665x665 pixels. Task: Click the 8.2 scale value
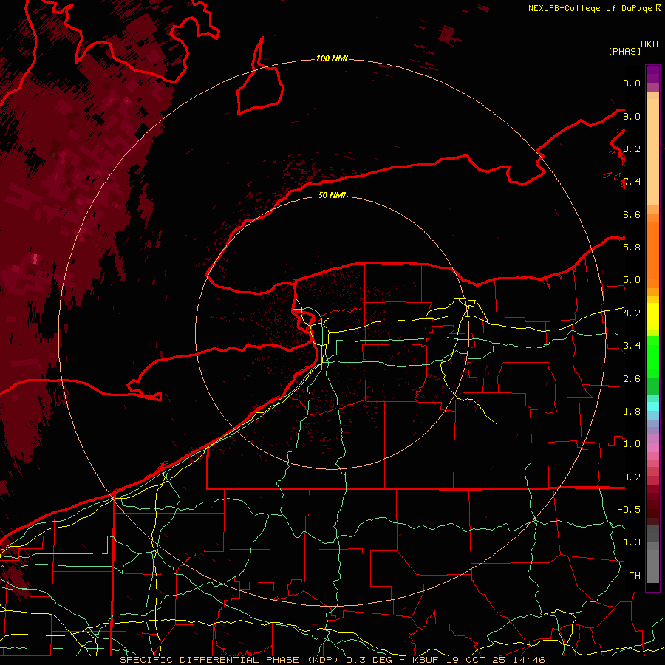[x=632, y=149]
